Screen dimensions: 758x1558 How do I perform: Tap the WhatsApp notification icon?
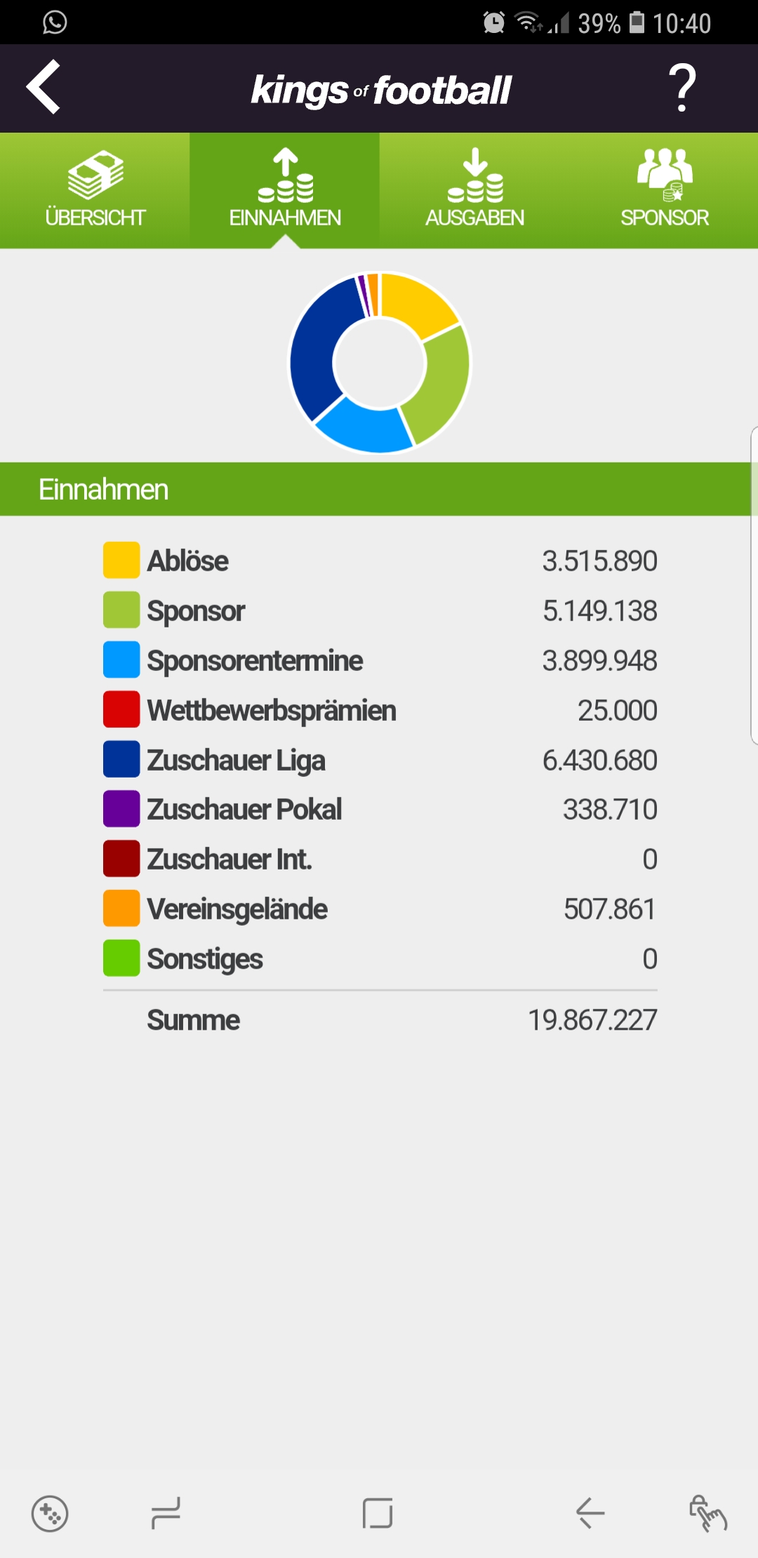[55, 22]
